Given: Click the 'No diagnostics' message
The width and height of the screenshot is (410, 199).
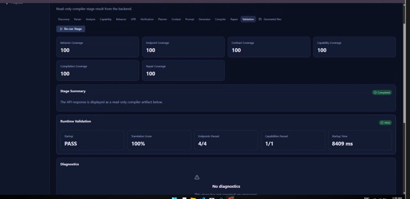Looking at the screenshot, I should click(226, 186).
